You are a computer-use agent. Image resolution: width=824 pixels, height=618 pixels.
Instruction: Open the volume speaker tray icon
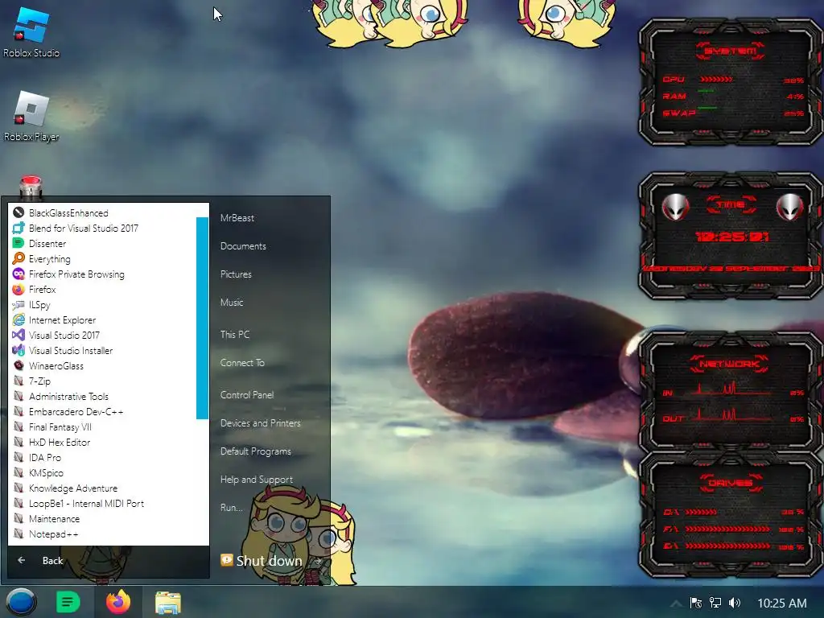tap(735, 603)
